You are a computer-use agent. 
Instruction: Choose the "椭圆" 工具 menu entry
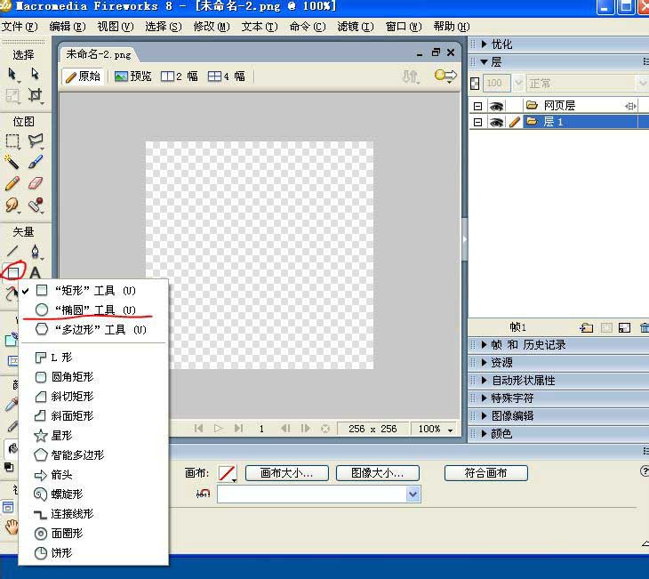[x=84, y=310]
